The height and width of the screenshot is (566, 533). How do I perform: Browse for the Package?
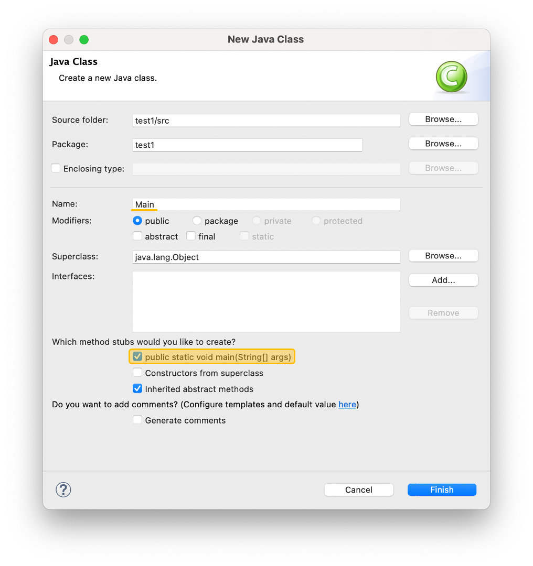click(443, 144)
